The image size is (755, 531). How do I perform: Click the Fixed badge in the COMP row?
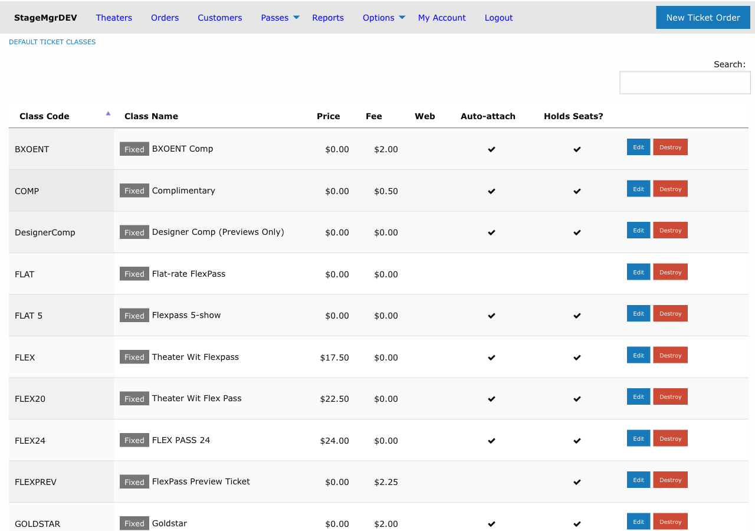tap(134, 191)
